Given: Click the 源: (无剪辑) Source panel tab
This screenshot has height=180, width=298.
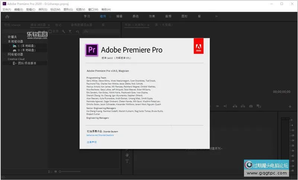Looking at the screenshot, I should click(164, 25).
